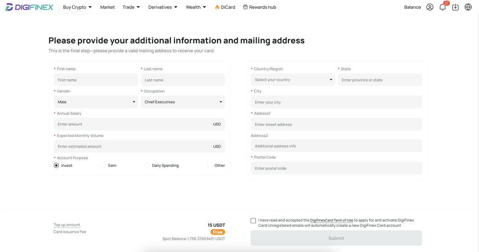479x252 pixels.
Task: Click the Spot Balance 1,756.37669451 USDT text
Action: [194, 239]
